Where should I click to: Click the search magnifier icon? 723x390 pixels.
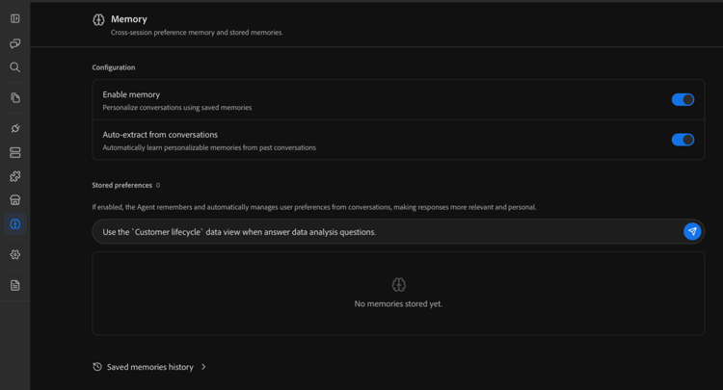tap(14, 67)
